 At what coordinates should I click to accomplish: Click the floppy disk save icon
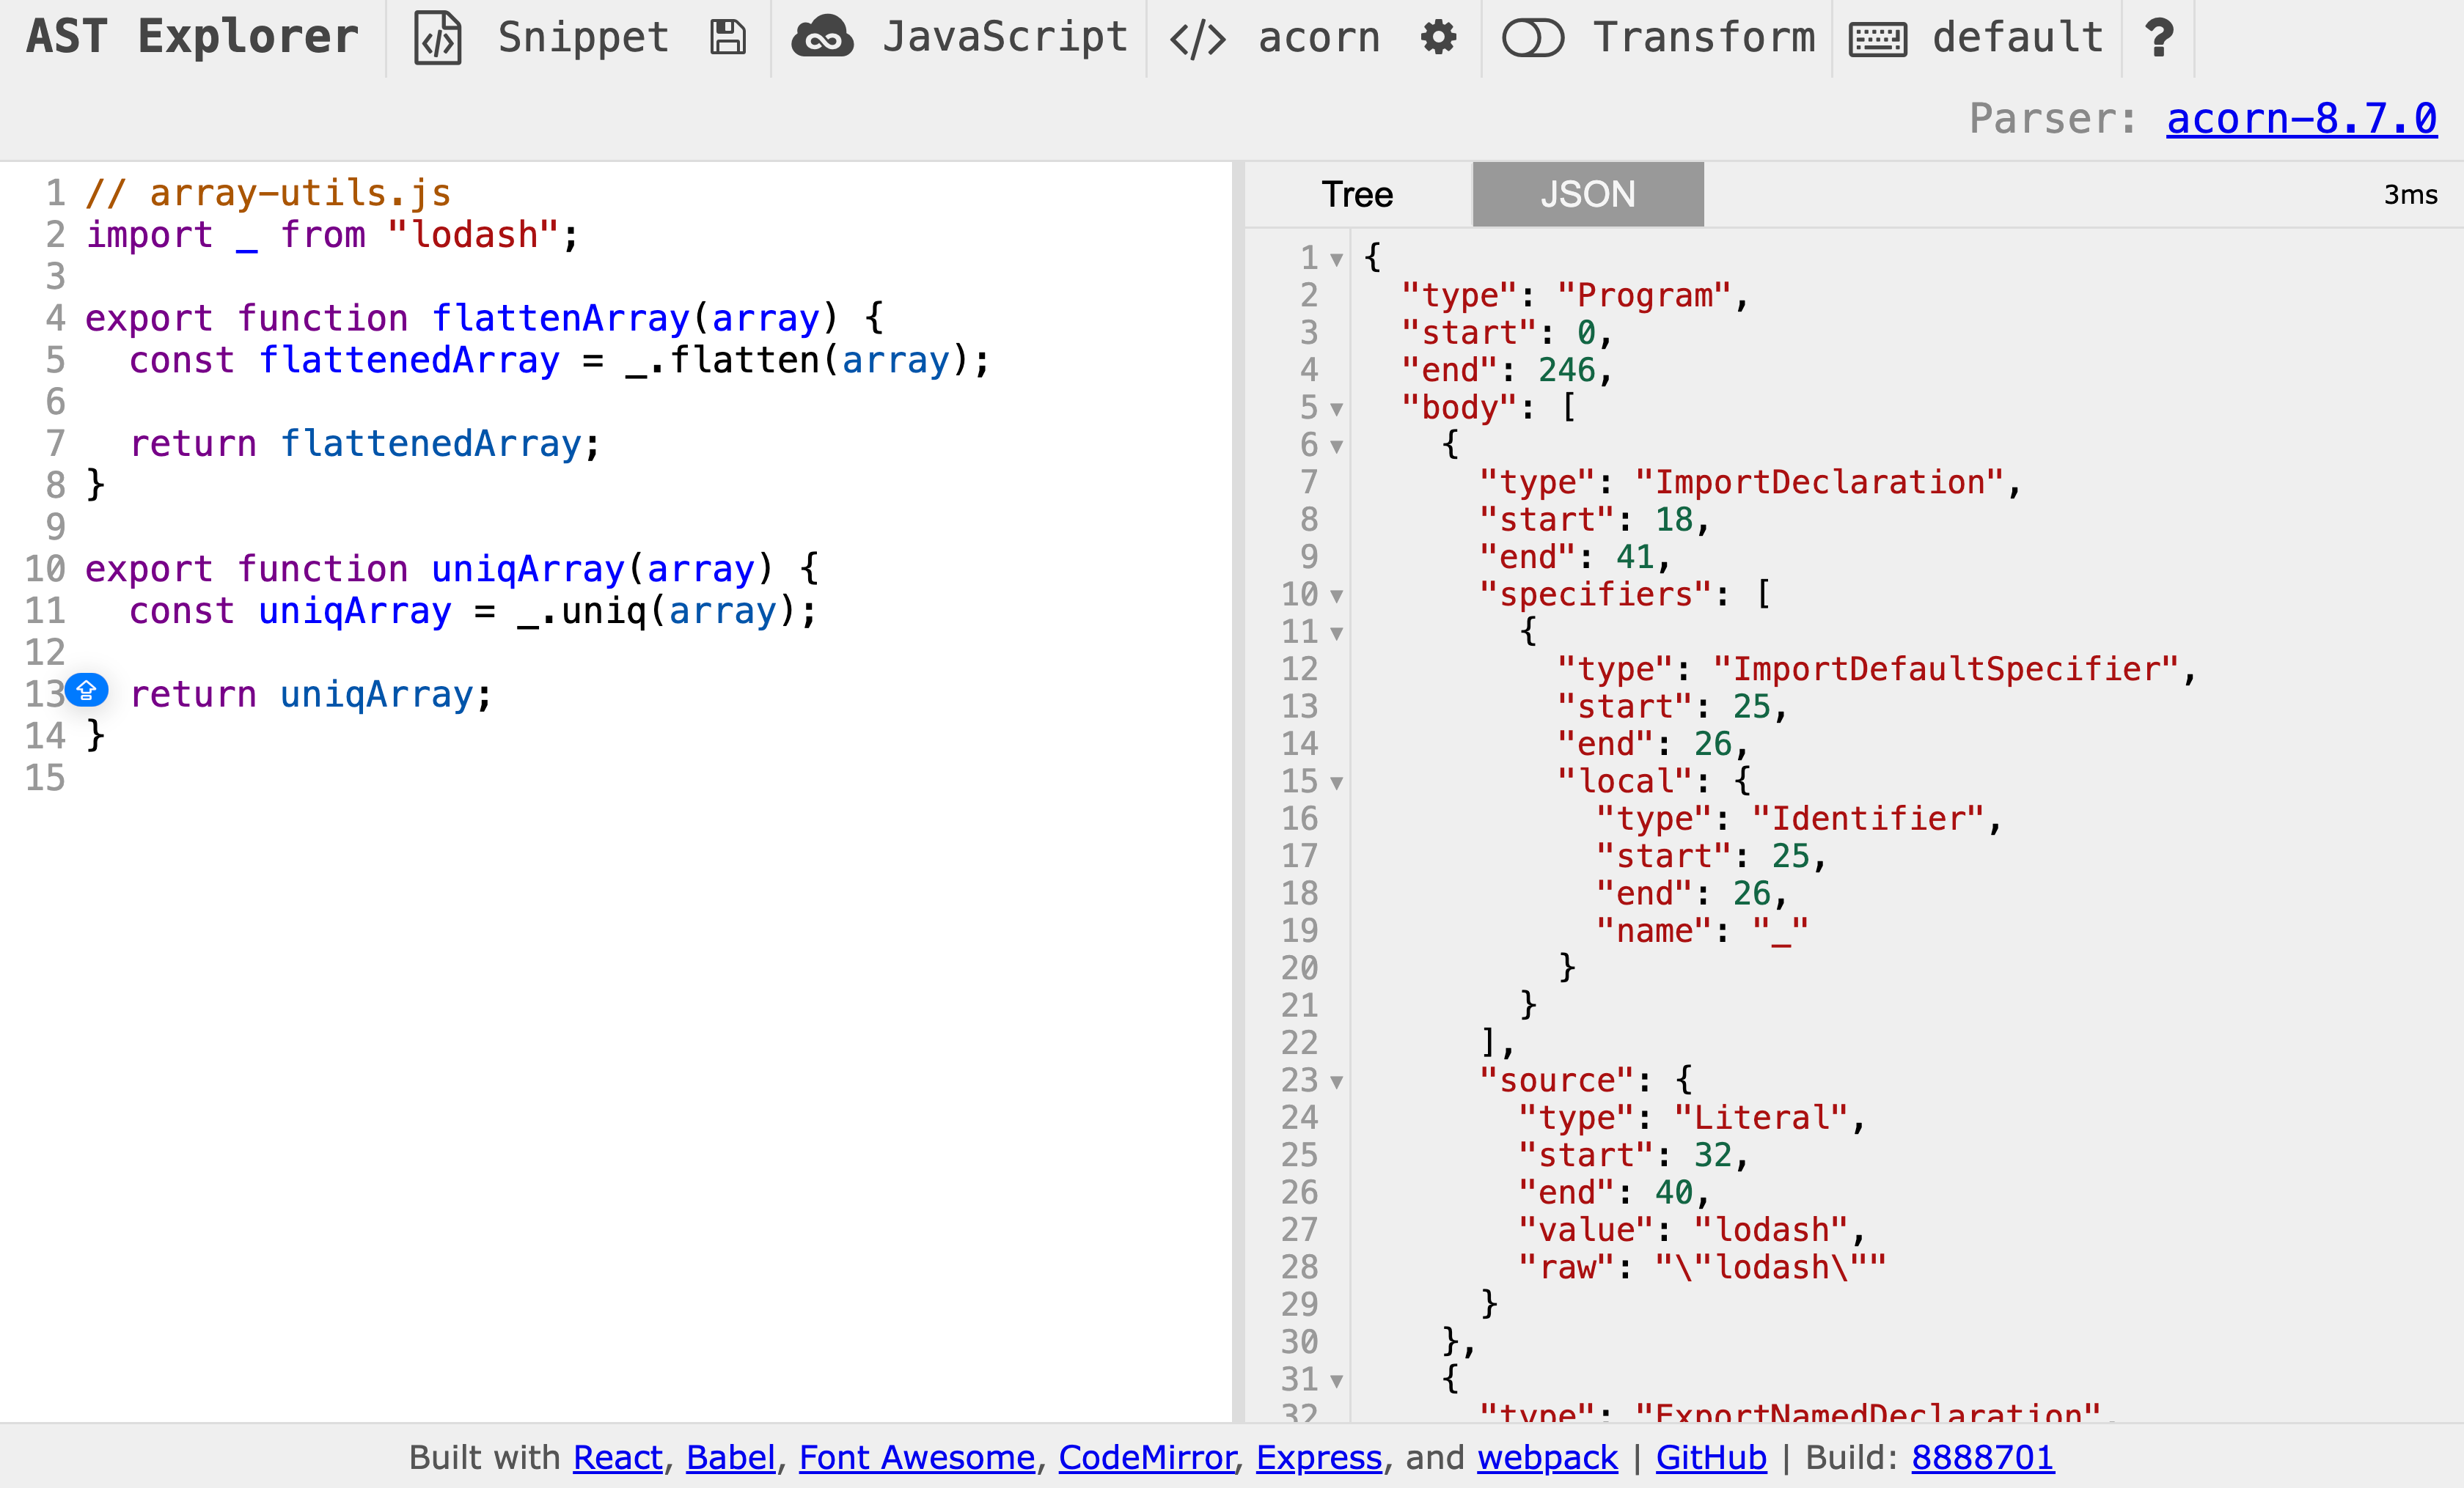(x=727, y=38)
